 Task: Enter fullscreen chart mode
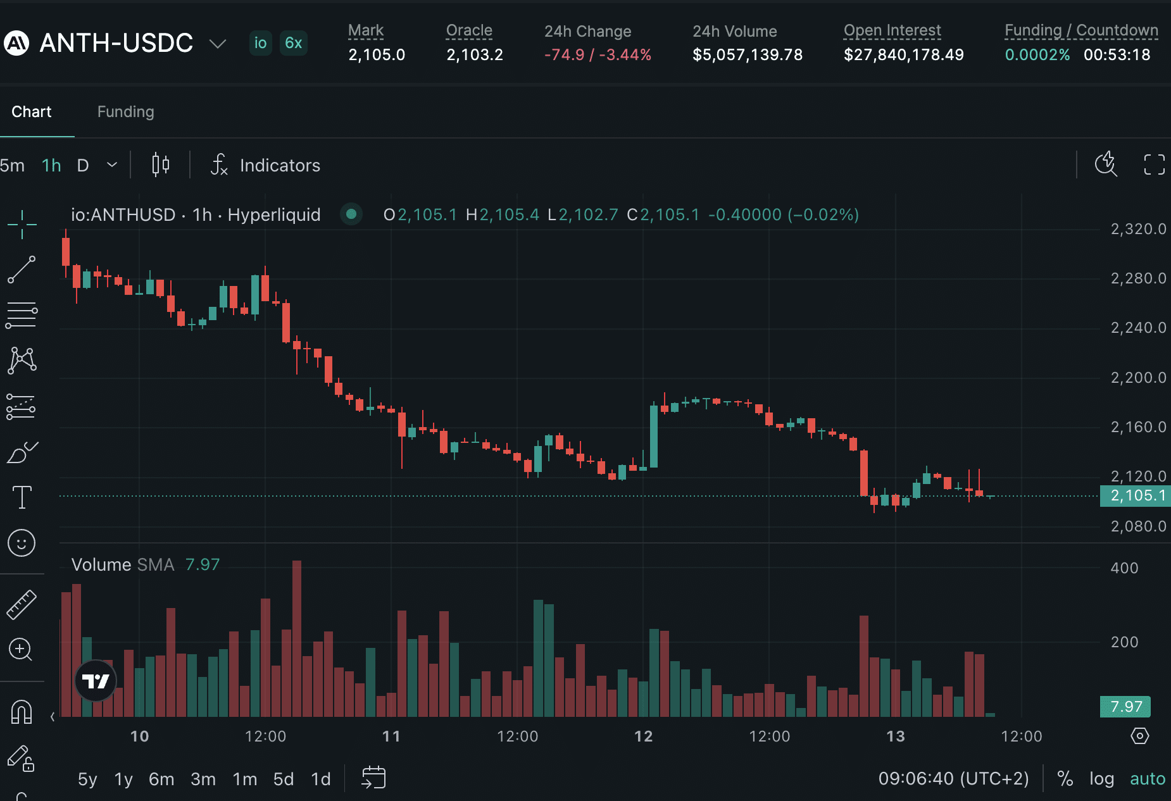[x=1155, y=165]
